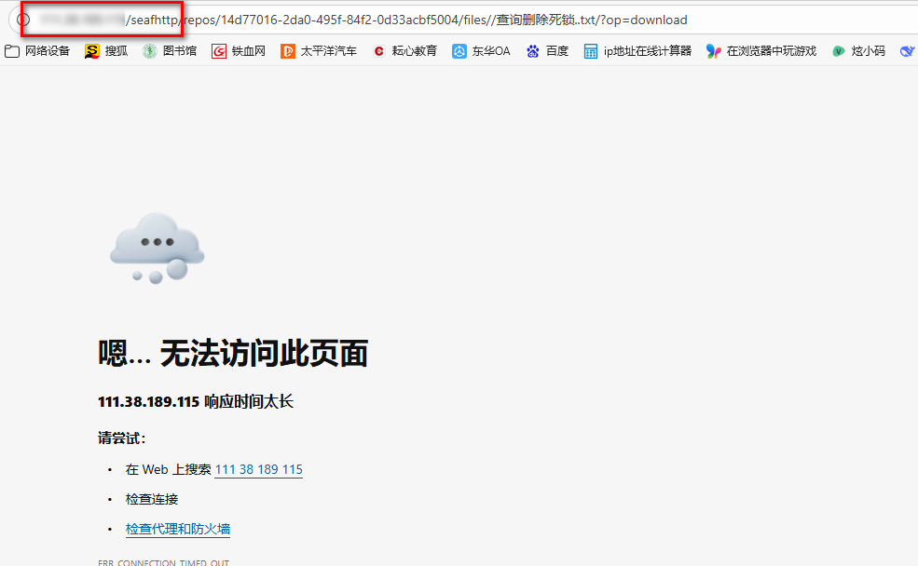This screenshot has height=566, width=918.
Task: Open the 耘心教育 bookmark
Action: [x=404, y=51]
